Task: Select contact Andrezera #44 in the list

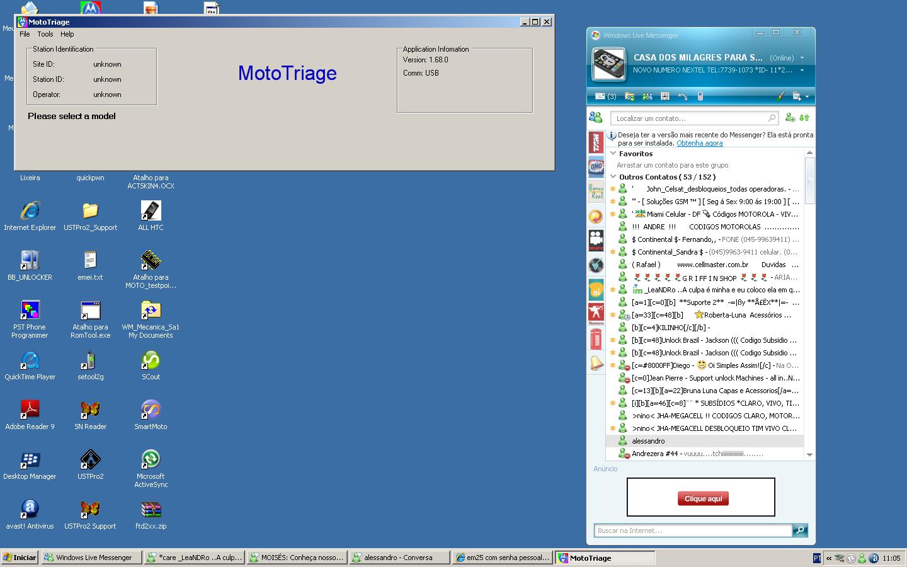Action: click(x=705, y=454)
